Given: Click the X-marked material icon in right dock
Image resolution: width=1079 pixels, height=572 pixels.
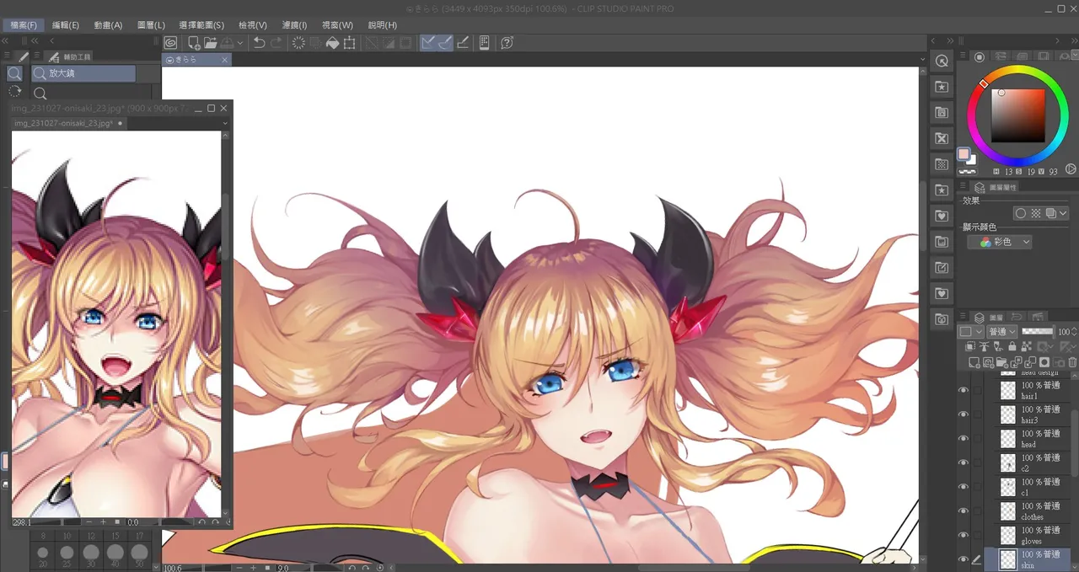Looking at the screenshot, I should pyautogui.click(x=942, y=138).
